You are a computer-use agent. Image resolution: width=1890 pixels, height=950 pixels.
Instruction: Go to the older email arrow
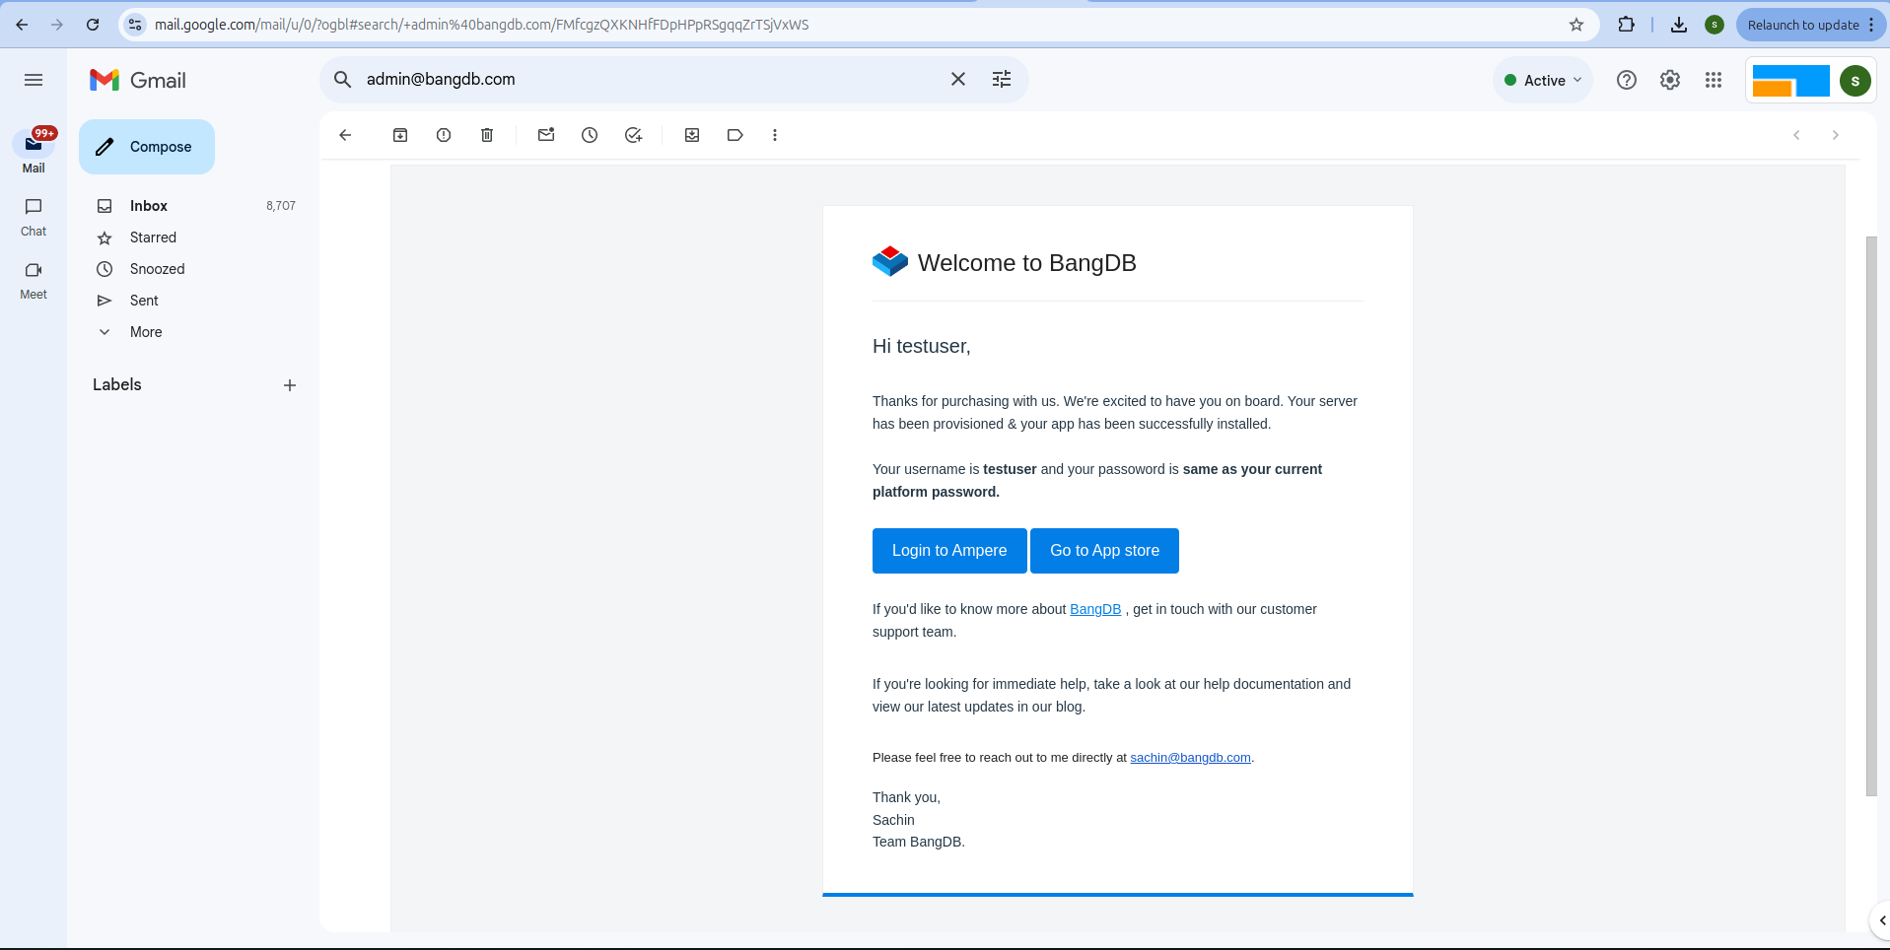coord(1836,135)
